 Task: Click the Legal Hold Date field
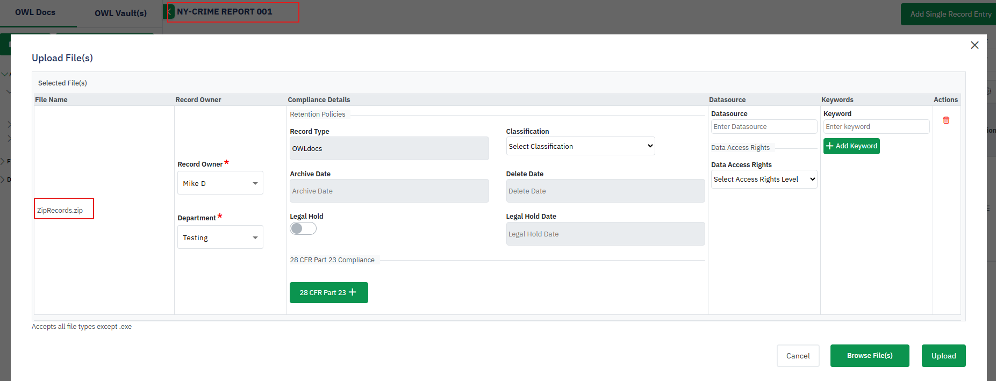(x=605, y=234)
